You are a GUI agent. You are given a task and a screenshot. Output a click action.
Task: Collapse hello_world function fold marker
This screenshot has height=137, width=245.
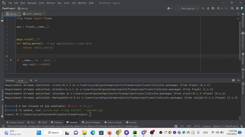pyautogui.click(x=15, y=44)
